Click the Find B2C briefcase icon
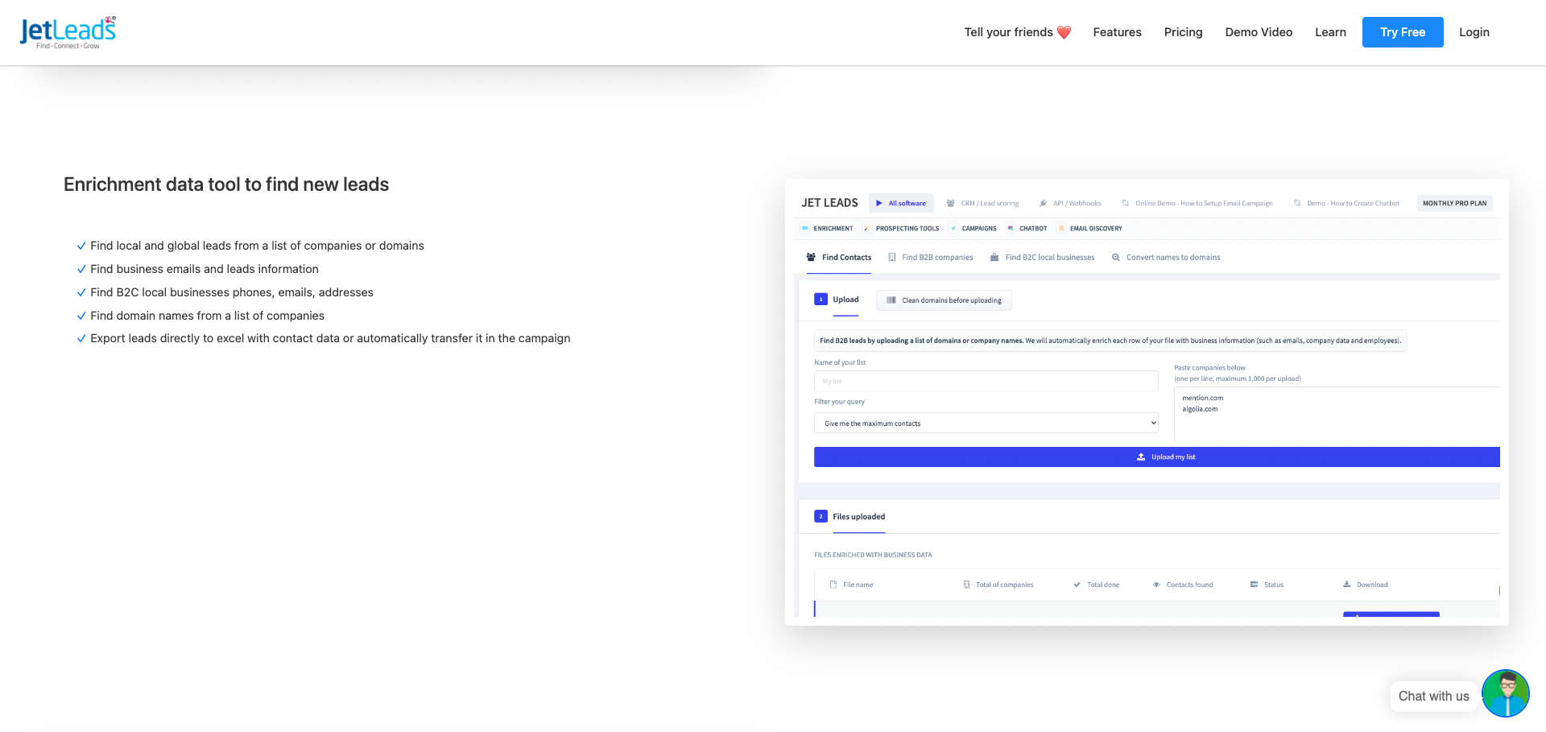The height and width of the screenshot is (732, 1546). [994, 258]
